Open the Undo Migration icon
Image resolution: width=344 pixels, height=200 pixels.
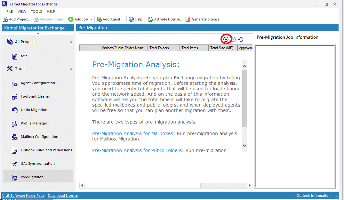click(14, 110)
